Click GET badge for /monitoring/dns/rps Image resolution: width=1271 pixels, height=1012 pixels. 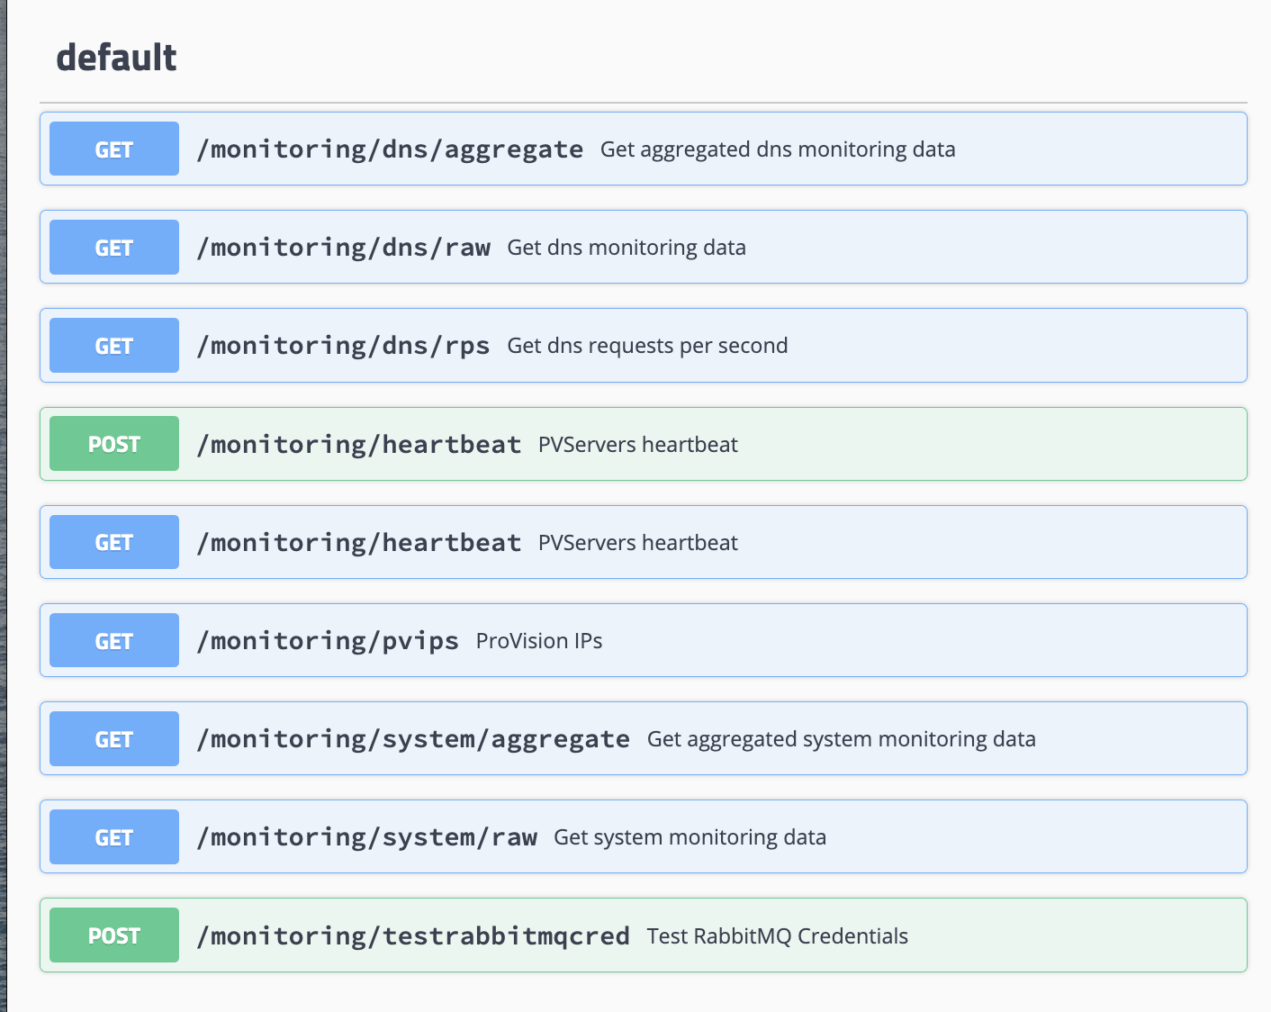pyautogui.click(x=114, y=346)
